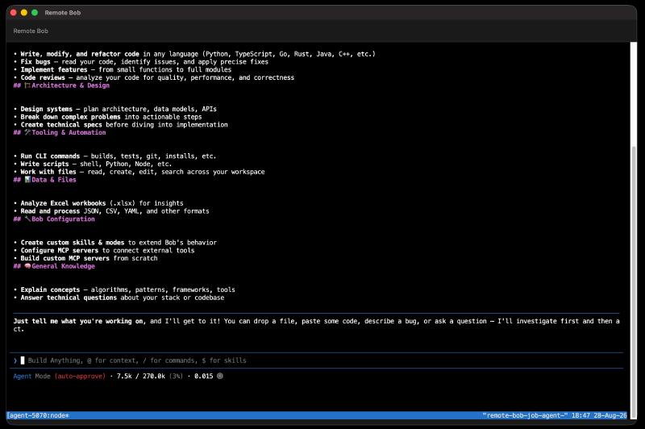Click the General Knowledge heading text
This screenshot has height=429, width=645.
(64, 266)
